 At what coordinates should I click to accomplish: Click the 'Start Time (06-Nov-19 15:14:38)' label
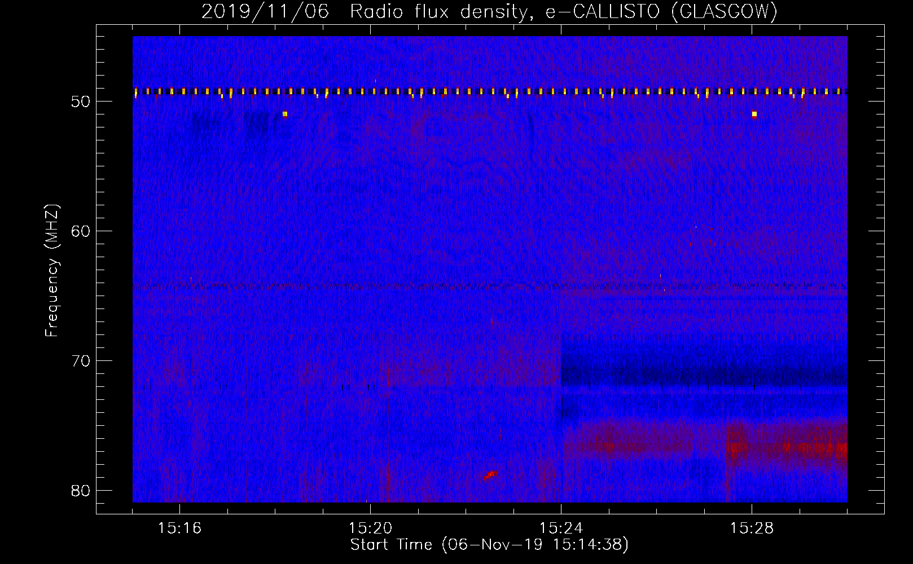(x=489, y=545)
